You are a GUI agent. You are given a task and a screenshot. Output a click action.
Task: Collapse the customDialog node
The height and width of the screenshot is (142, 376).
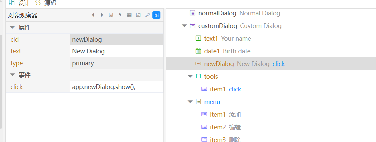pyautogui.click(x=184, y=26)
